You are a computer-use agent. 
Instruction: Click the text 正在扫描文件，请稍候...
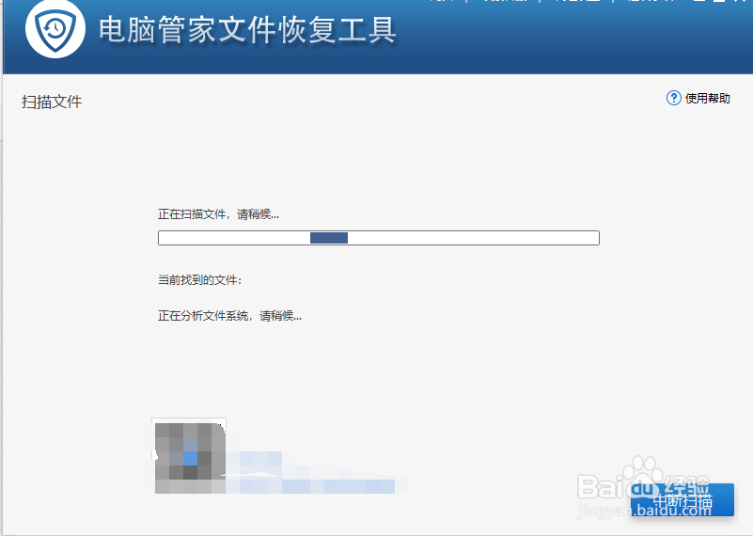coord(218,214)
